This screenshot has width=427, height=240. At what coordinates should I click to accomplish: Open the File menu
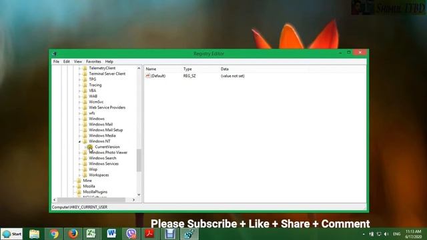(x=56, y=61)
